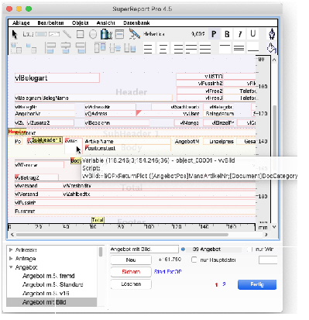Select the arrow pointer tool
This screenshot has width=309, height=320.
click(x=15, y=34)
